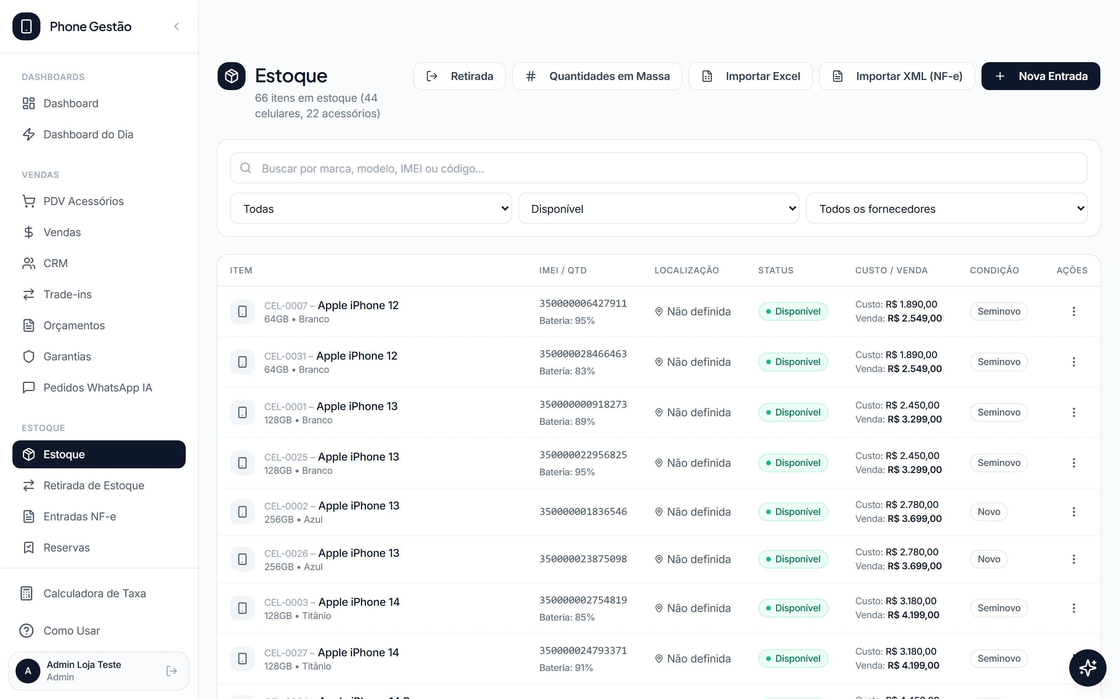Click the Retirada button

[x=459, y=76]
